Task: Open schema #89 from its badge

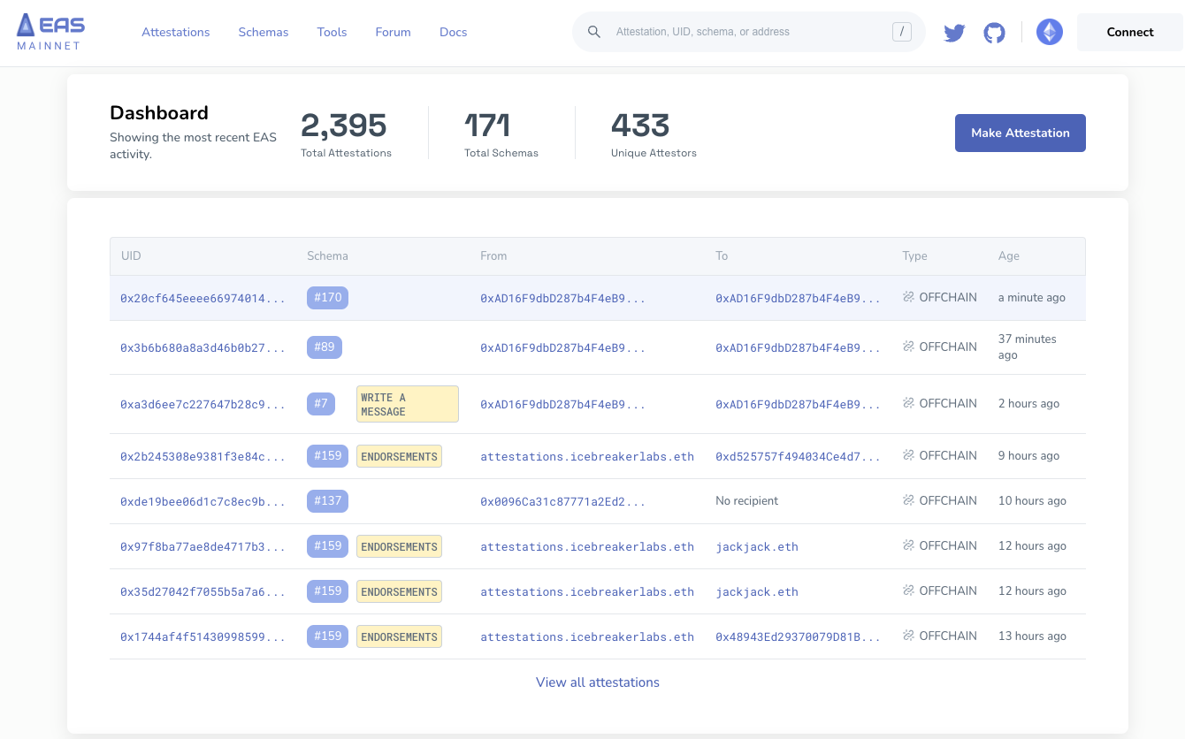Action: (324, 347)
